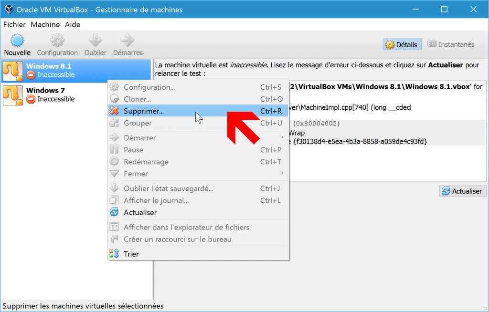Click the red X Supprimer icon
489x312 pixels.
(x=115, y=111)
